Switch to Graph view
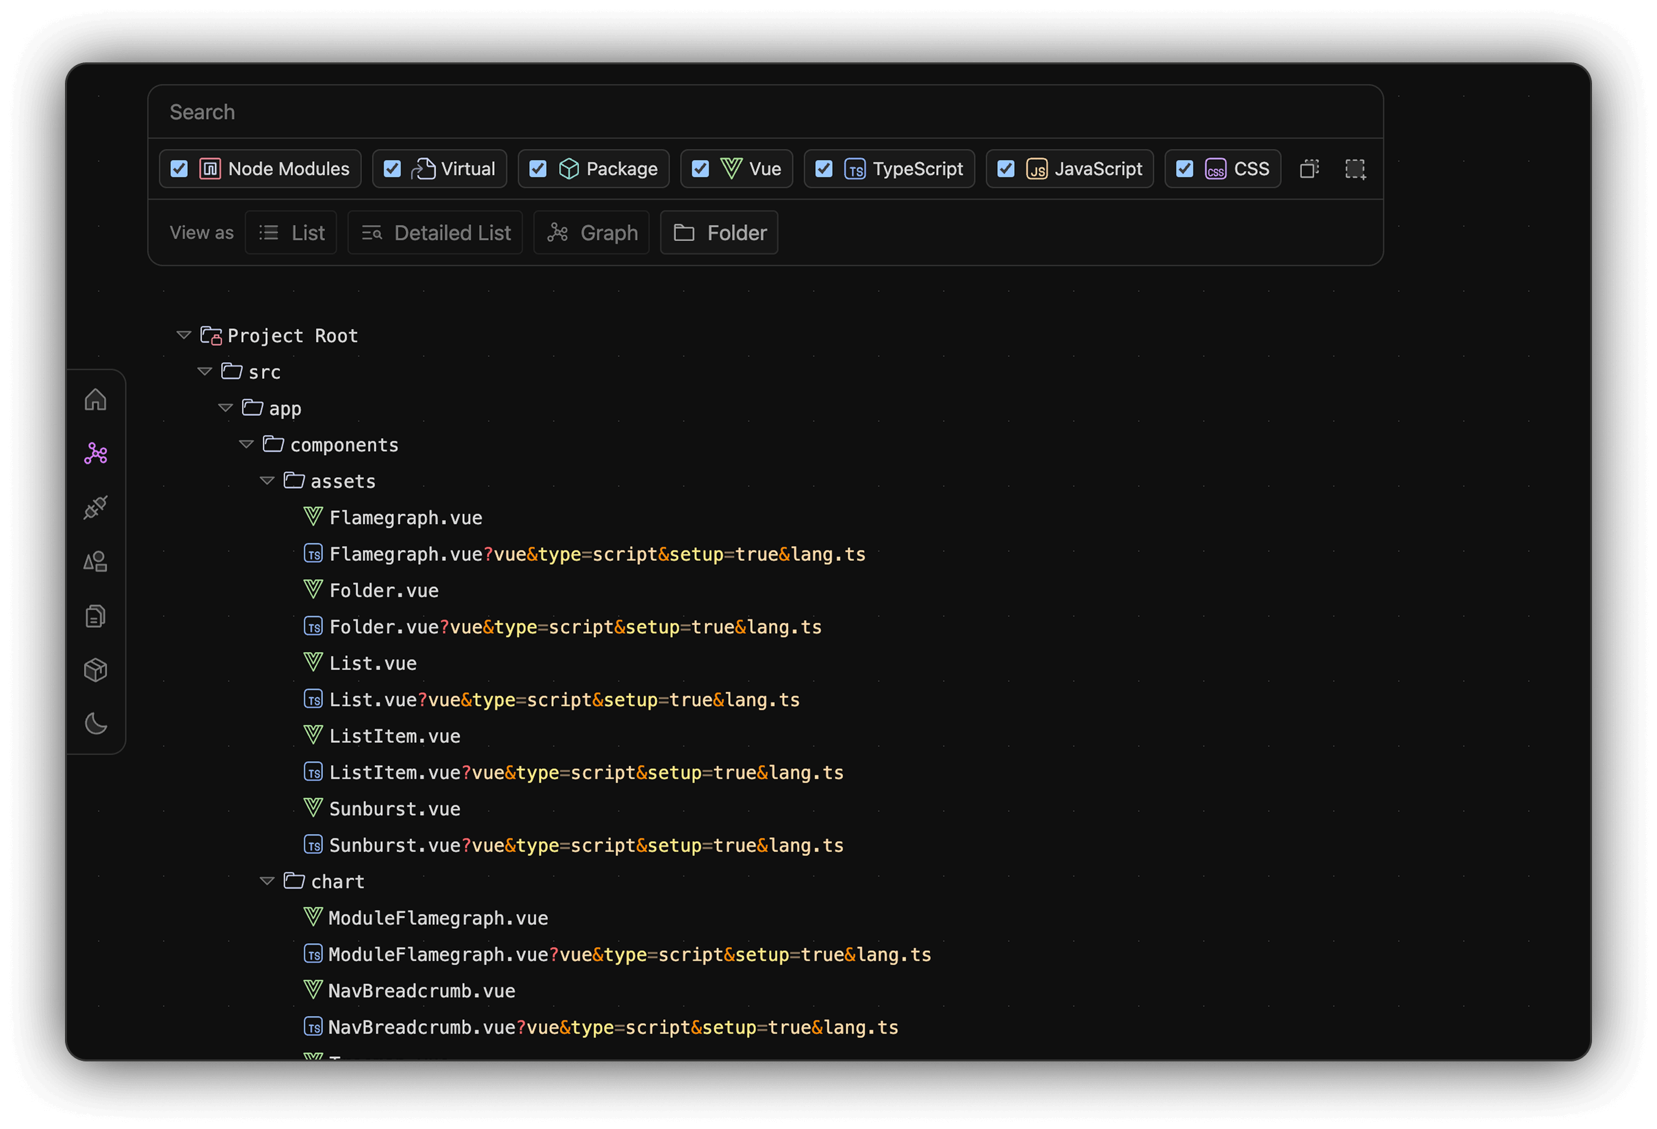This screenshot has height=1129, width=1657. coord(592,233)
